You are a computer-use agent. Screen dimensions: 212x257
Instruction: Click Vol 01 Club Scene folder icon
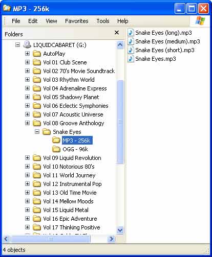pos(37,62)
